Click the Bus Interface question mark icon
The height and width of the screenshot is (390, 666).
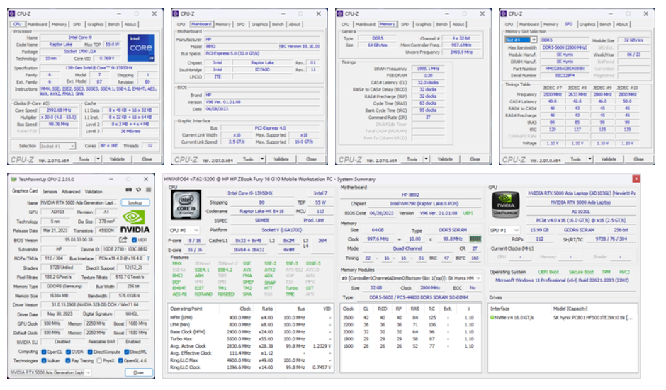point(147,258)
